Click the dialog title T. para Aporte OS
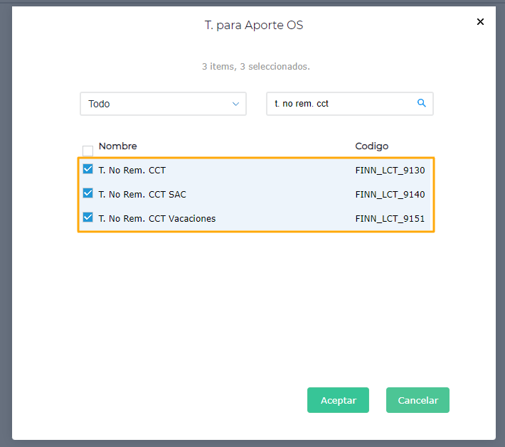Image resolution: width=505 pixels, height=447 pixels. (254, 26)
